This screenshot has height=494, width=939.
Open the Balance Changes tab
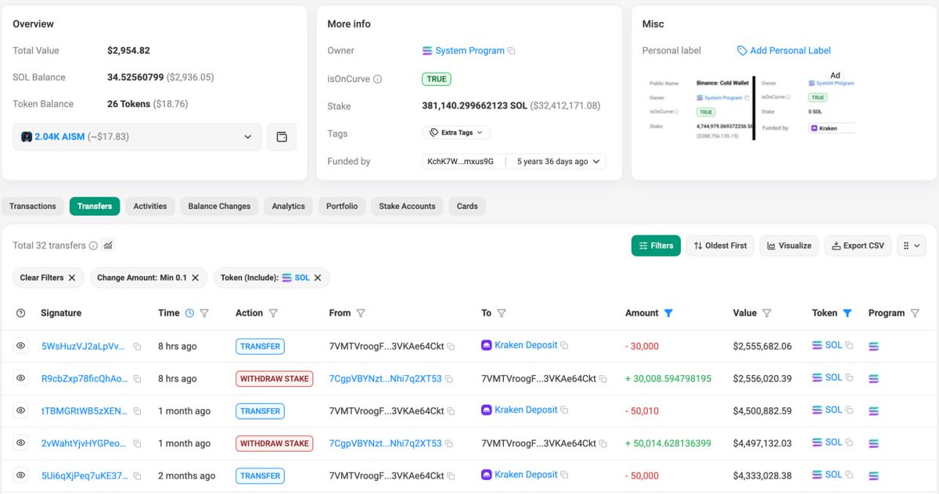coord(219,206)
